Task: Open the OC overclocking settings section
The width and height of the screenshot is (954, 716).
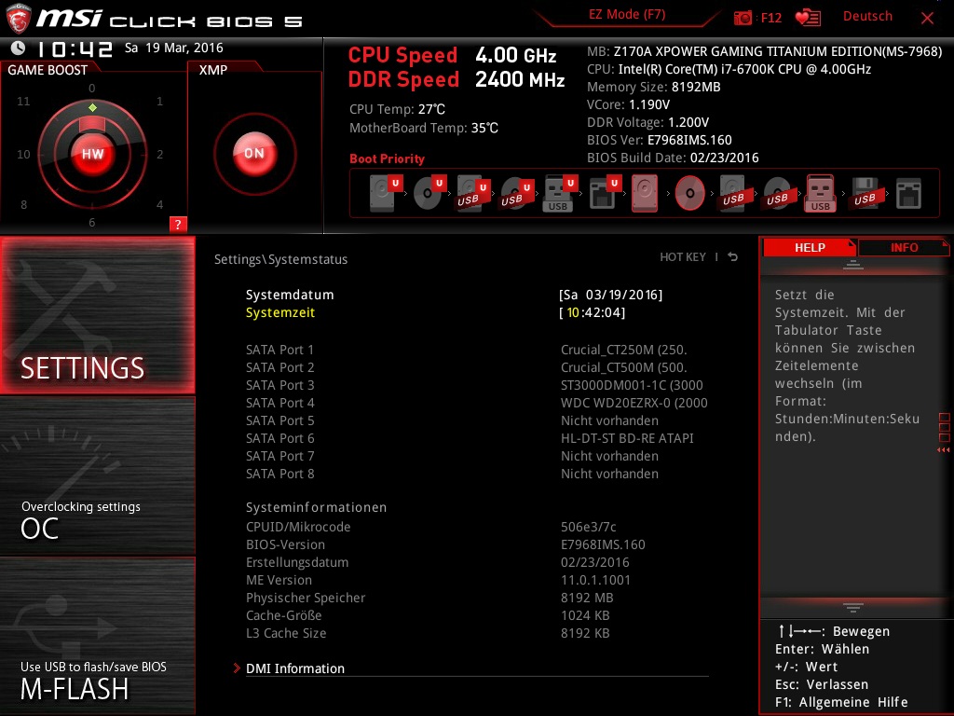Action: pos(97,476)
